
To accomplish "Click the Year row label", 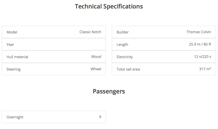I will click(x=10, y=45).
